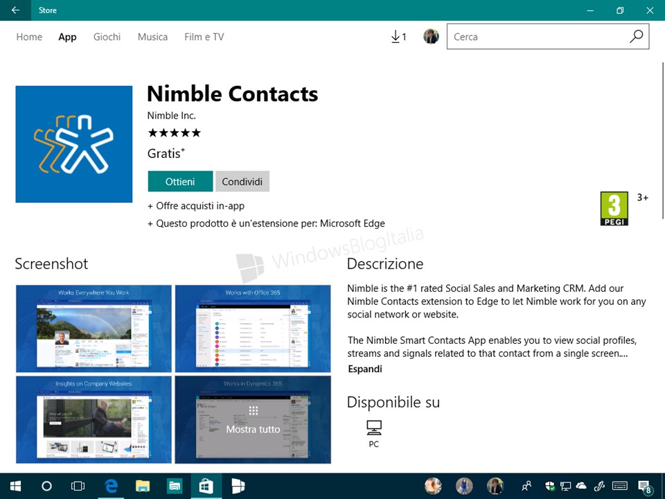This screenshot has width=665, height=499.
Task: Expand the description with Espandi
Action: (x=365, y=369)
